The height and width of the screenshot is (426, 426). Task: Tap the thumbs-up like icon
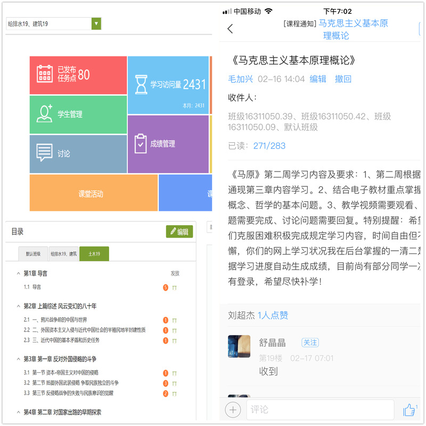(408, 409)
